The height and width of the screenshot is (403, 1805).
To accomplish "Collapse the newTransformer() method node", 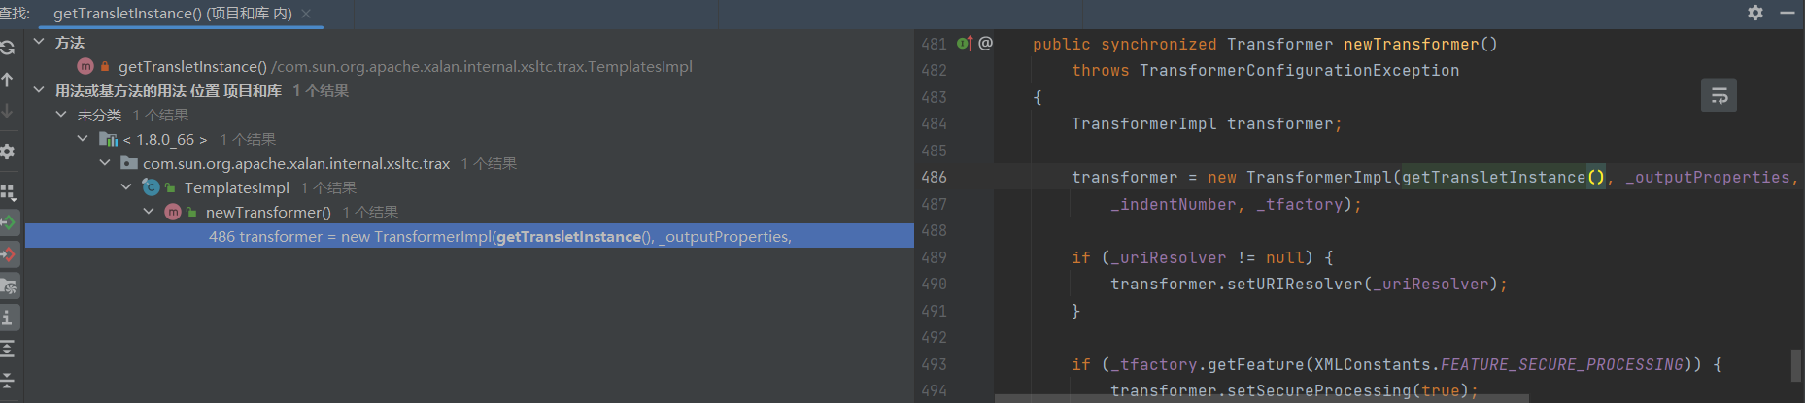I will (149, 212).
